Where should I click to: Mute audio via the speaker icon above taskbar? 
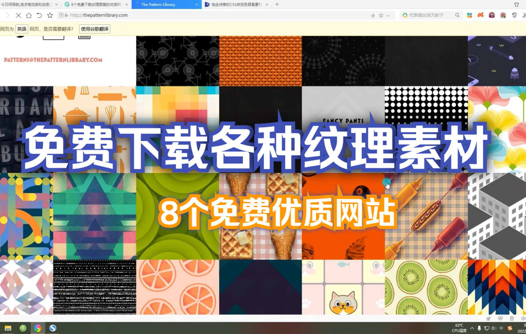pyautogui.click(x=524, y=319)
